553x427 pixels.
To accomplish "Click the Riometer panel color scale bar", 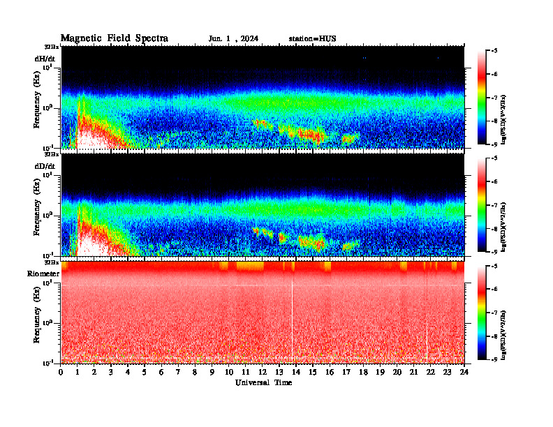I will coord(481,313).
